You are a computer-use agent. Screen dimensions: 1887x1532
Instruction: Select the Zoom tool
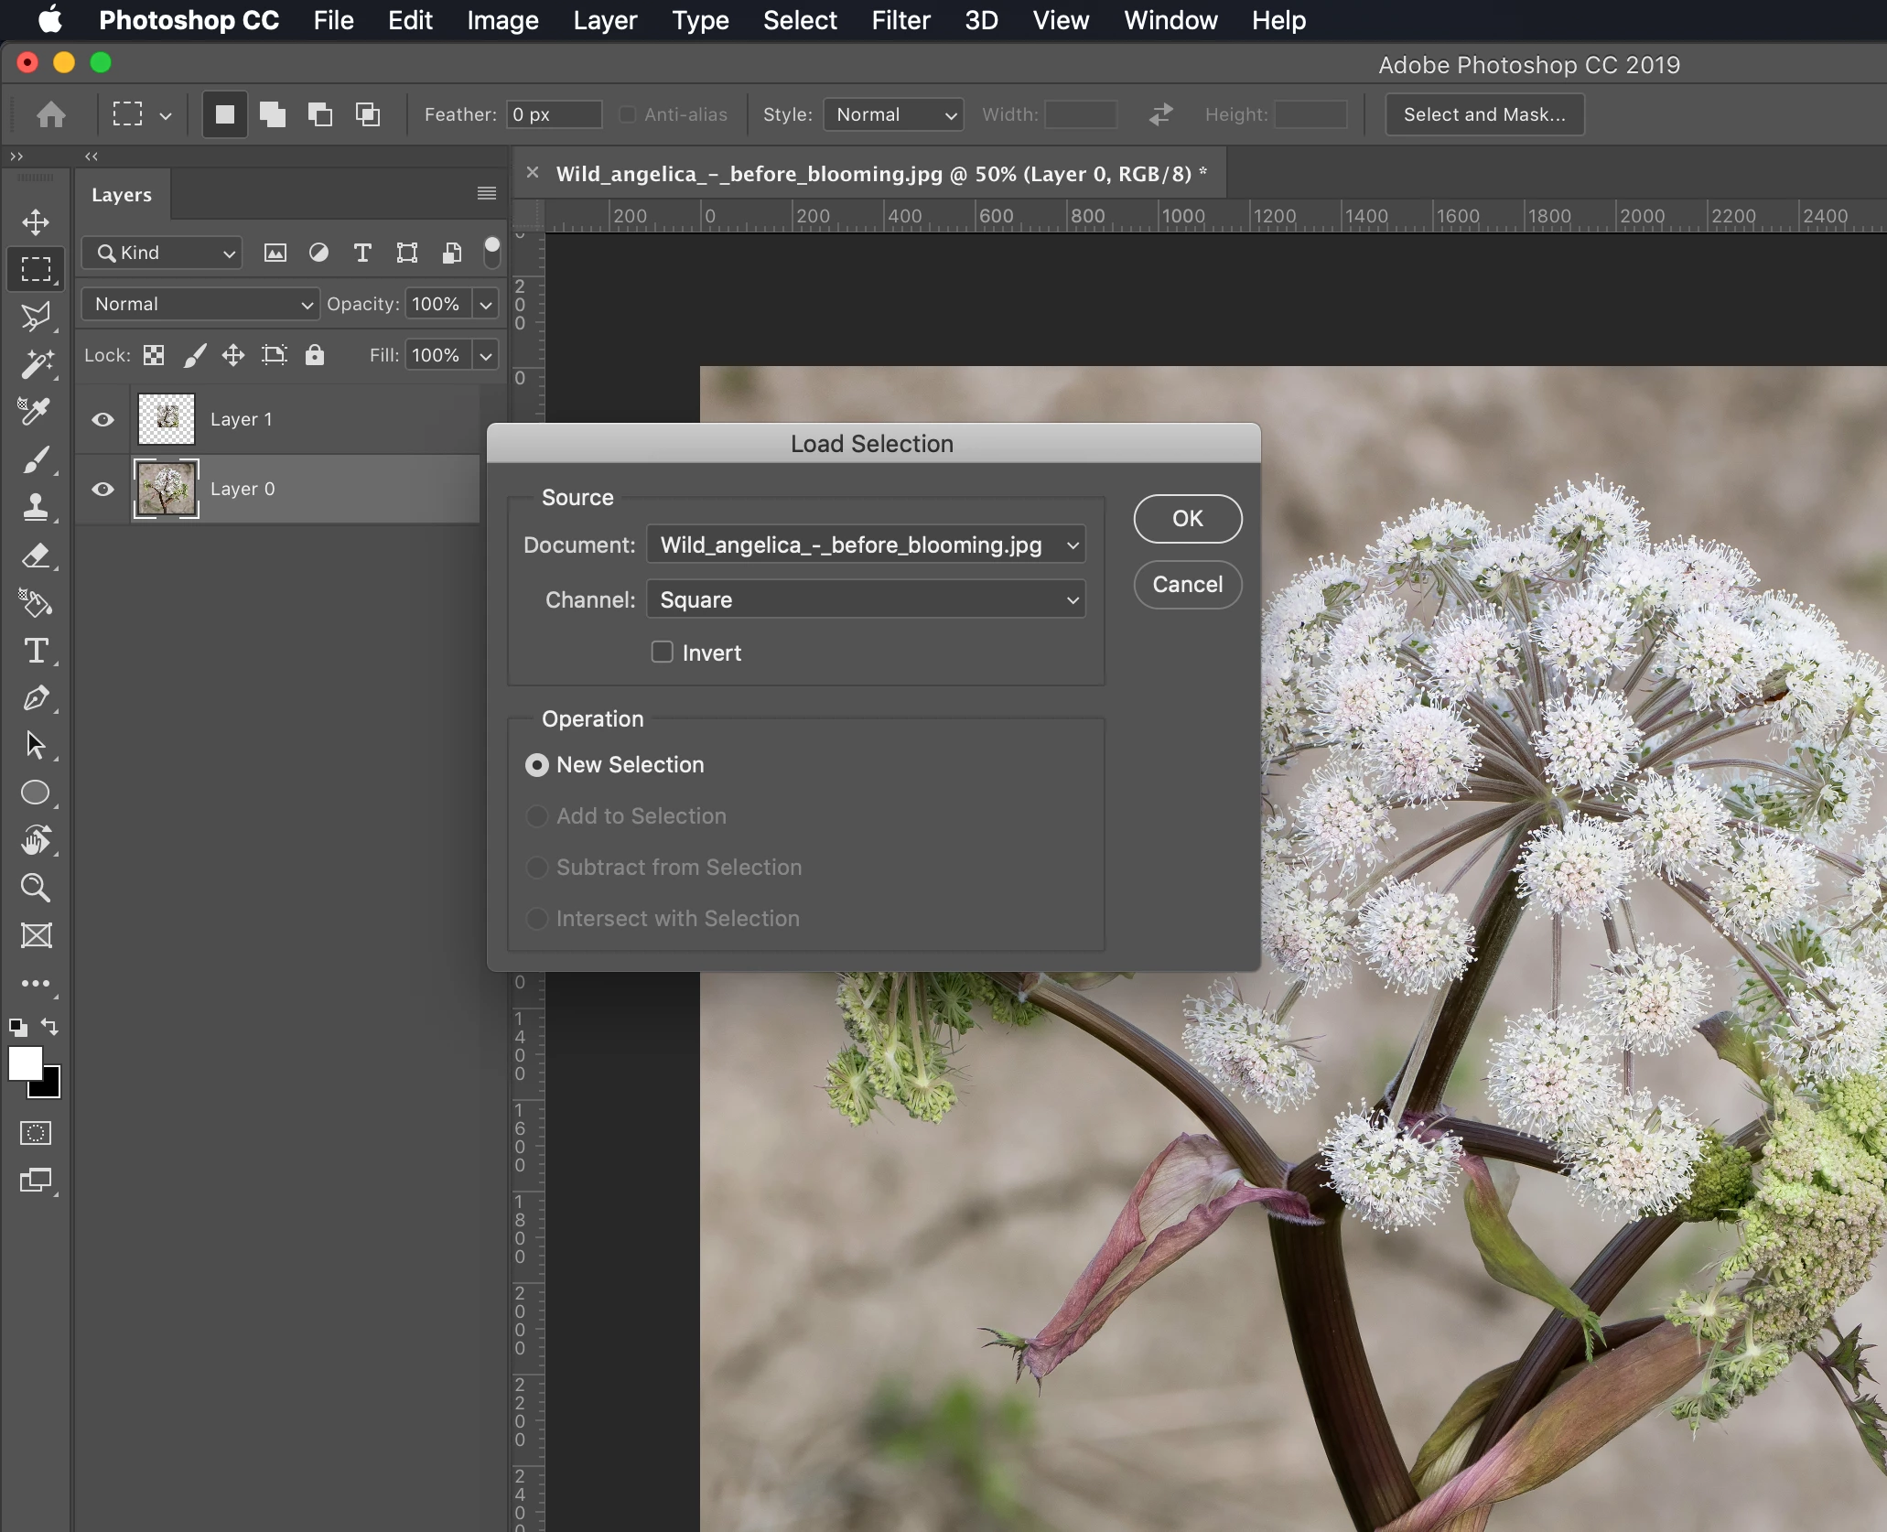point(36,888)
